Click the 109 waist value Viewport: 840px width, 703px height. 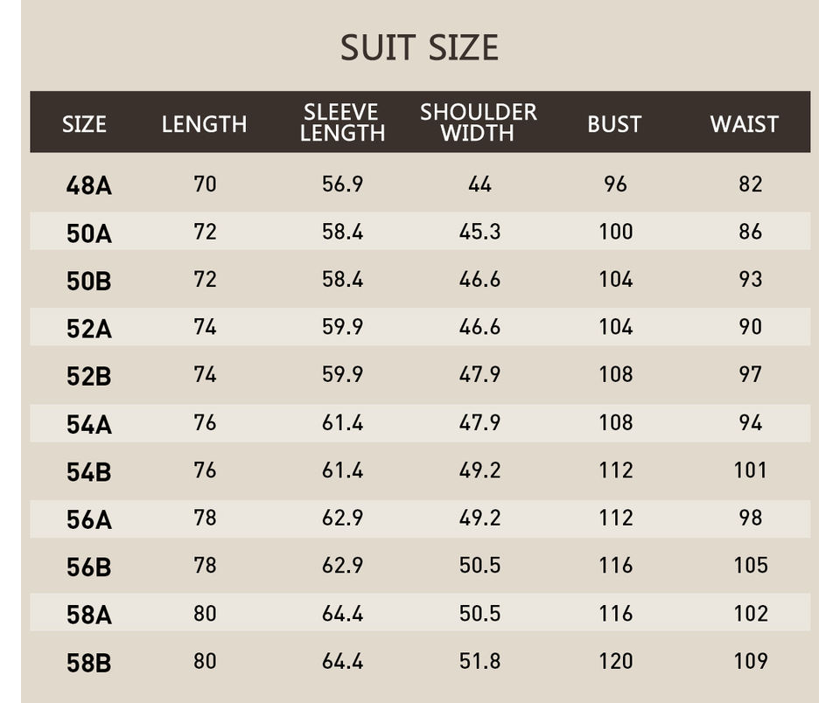(x=750, y=661)
